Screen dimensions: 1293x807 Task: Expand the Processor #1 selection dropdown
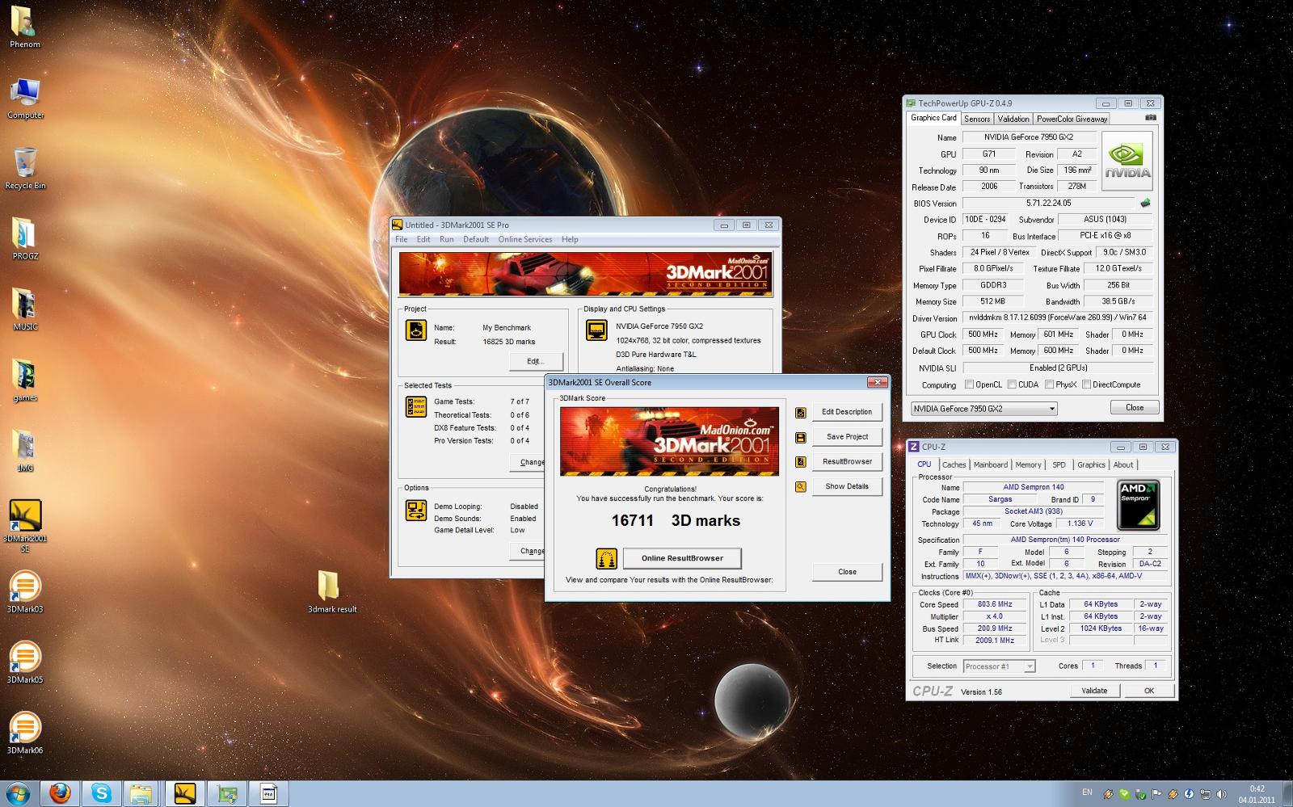(1029, 666)
